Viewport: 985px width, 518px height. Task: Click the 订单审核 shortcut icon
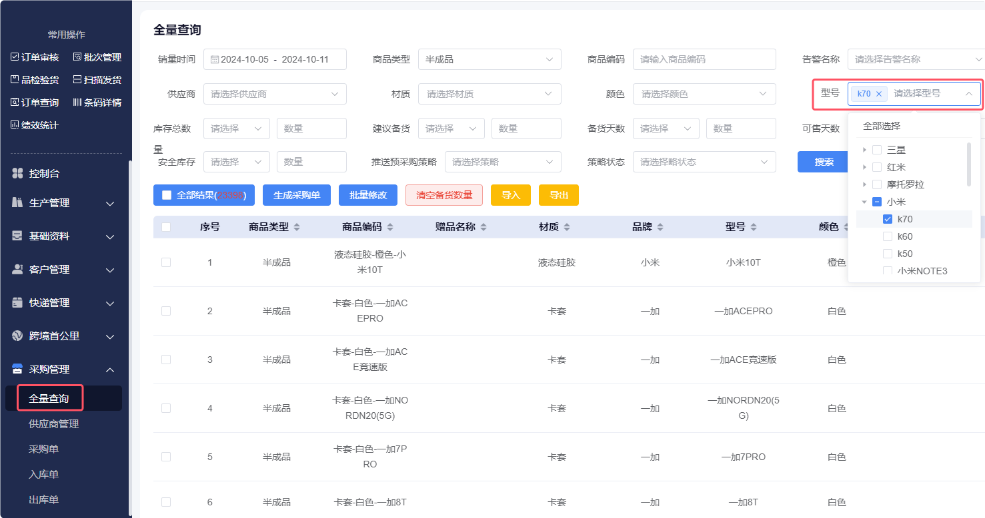click(x=15, y=57)
